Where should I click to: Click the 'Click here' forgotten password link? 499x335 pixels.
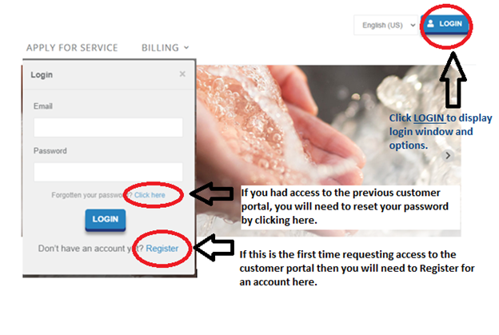tap(150, 195)
